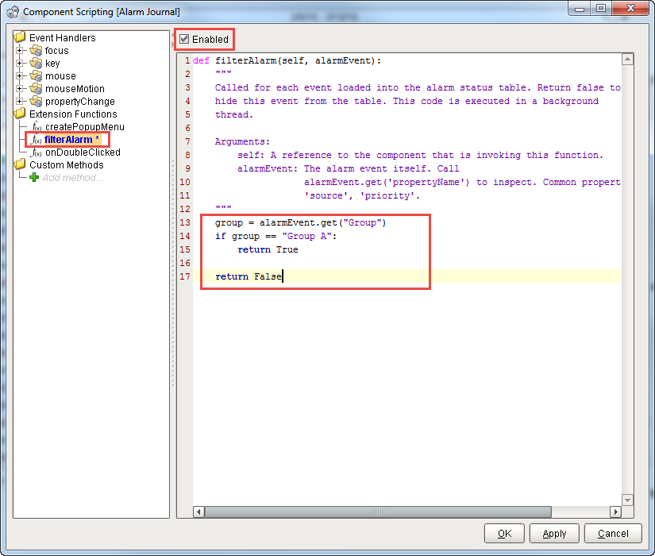This screenshot has height=556, width=655.
Task: Expand the mouseMotion handler node
Action: point(19,89)
